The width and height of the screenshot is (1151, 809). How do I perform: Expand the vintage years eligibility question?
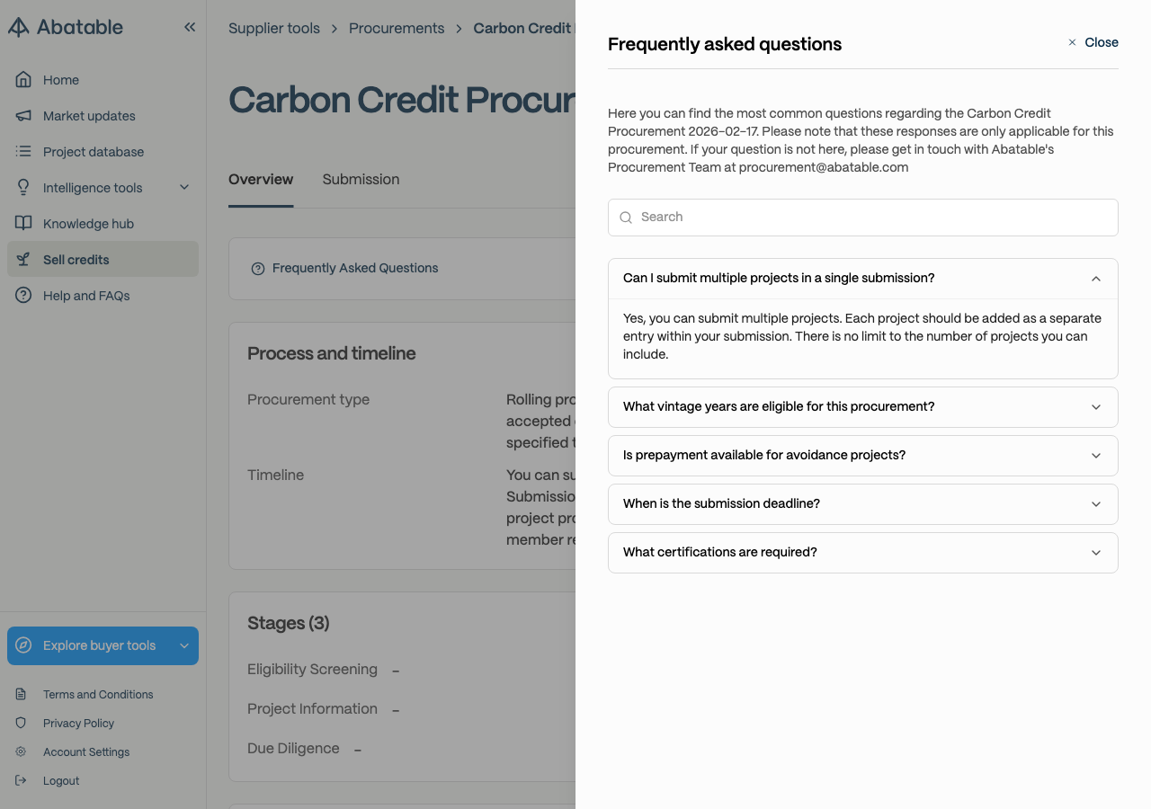tap(863, 407)
